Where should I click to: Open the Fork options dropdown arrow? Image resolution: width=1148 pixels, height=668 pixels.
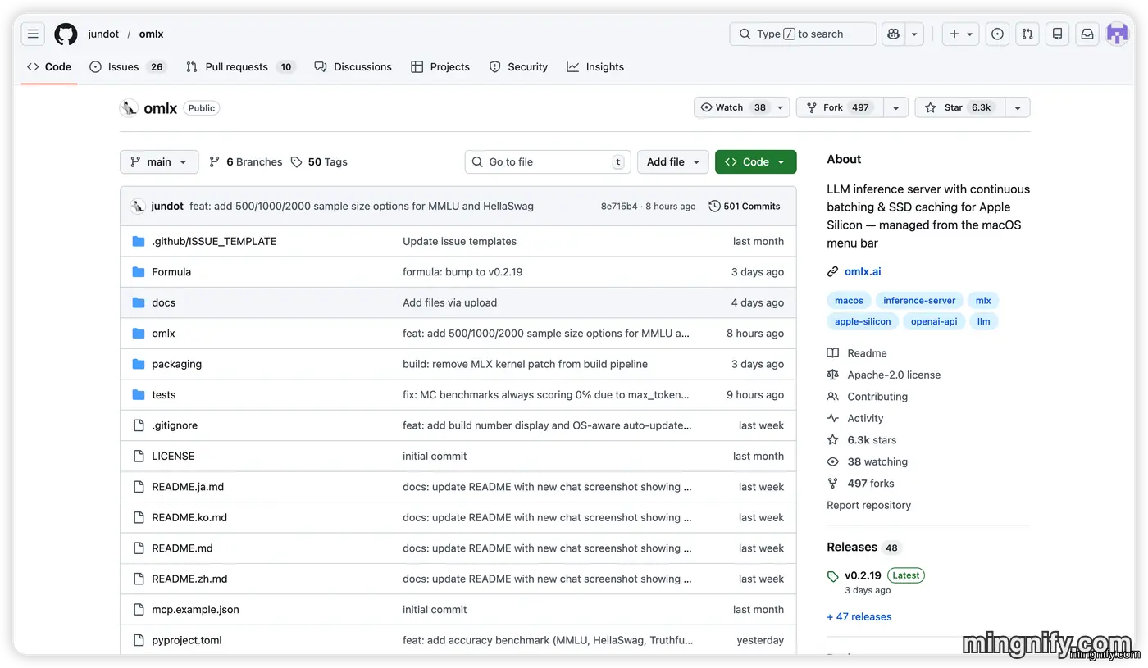[x=896, y=107]
